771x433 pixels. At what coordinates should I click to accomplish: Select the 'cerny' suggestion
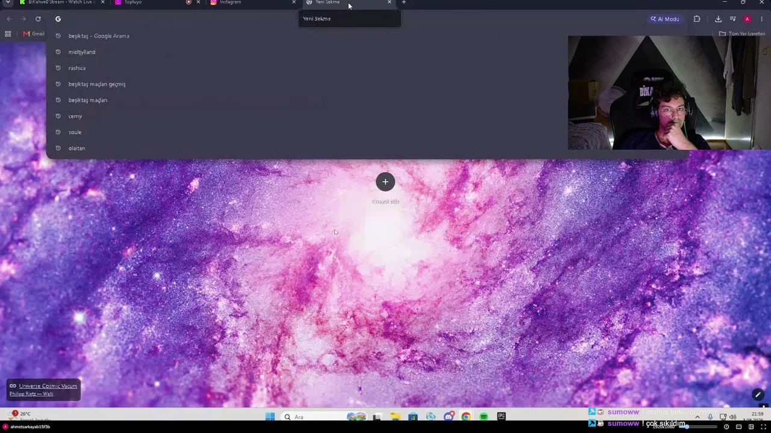coord(367,116)
